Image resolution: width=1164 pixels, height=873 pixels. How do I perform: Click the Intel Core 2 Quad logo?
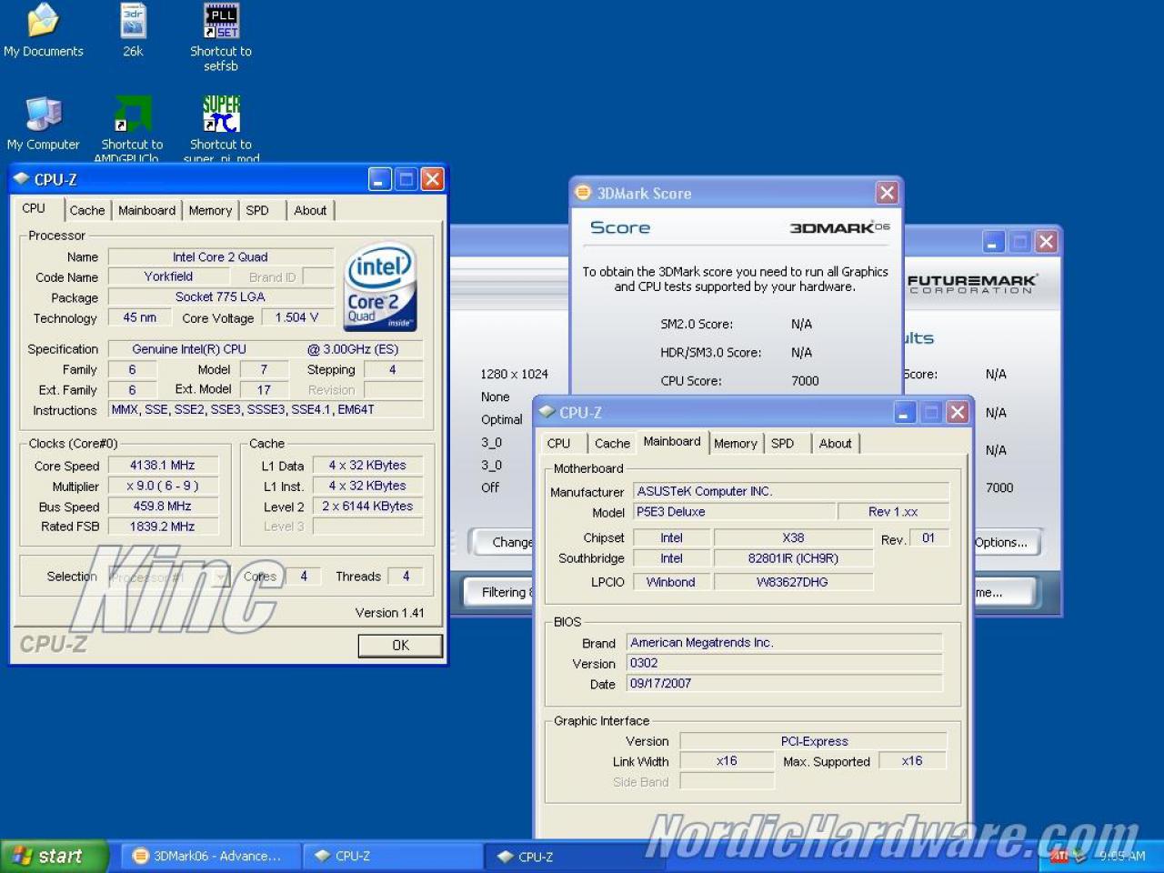(x=381, y=286)
